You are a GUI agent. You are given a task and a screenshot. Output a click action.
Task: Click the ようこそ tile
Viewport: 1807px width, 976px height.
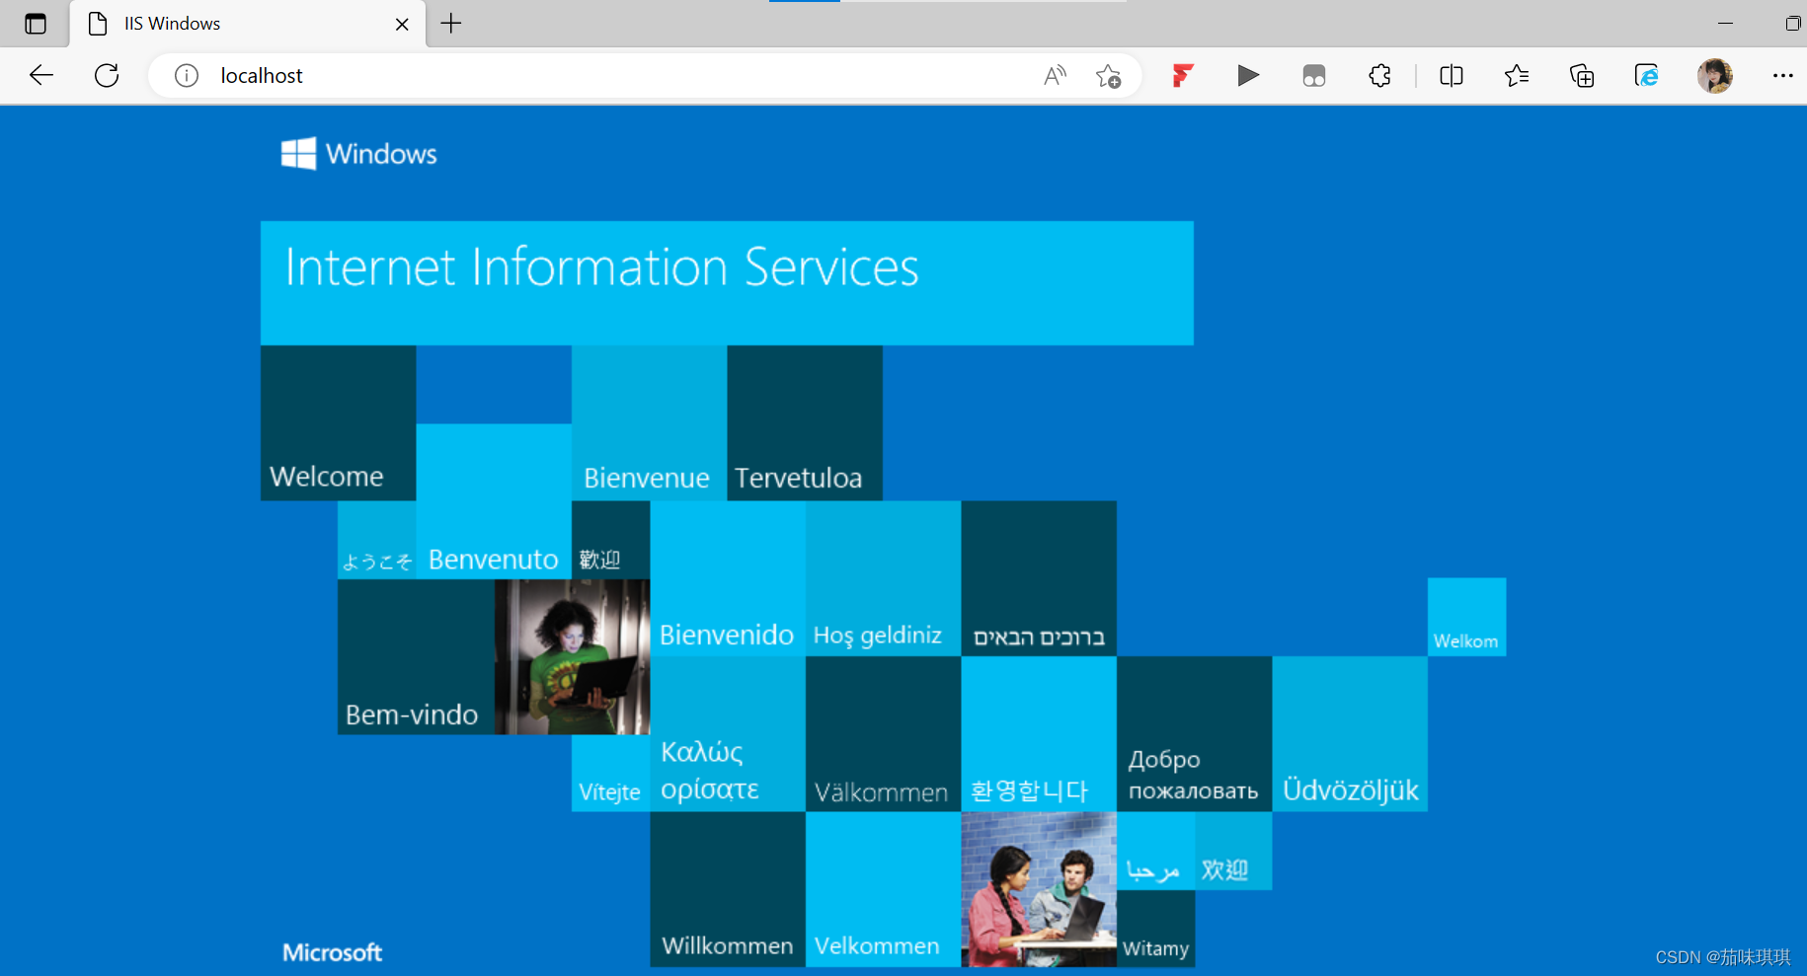click(x=377, y=540)
